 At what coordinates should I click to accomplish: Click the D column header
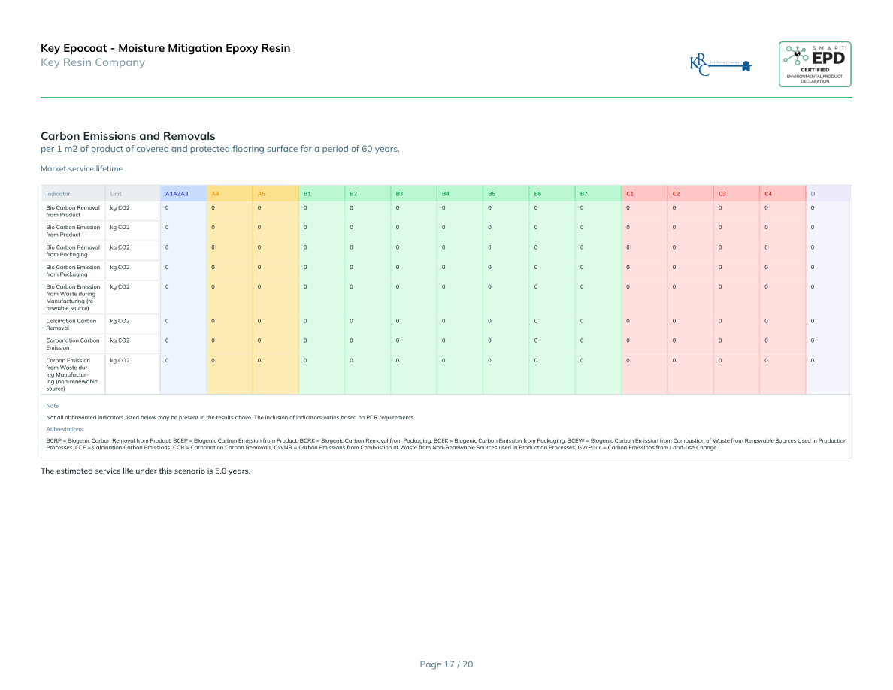pyautogui.click(x=813, y=194)
